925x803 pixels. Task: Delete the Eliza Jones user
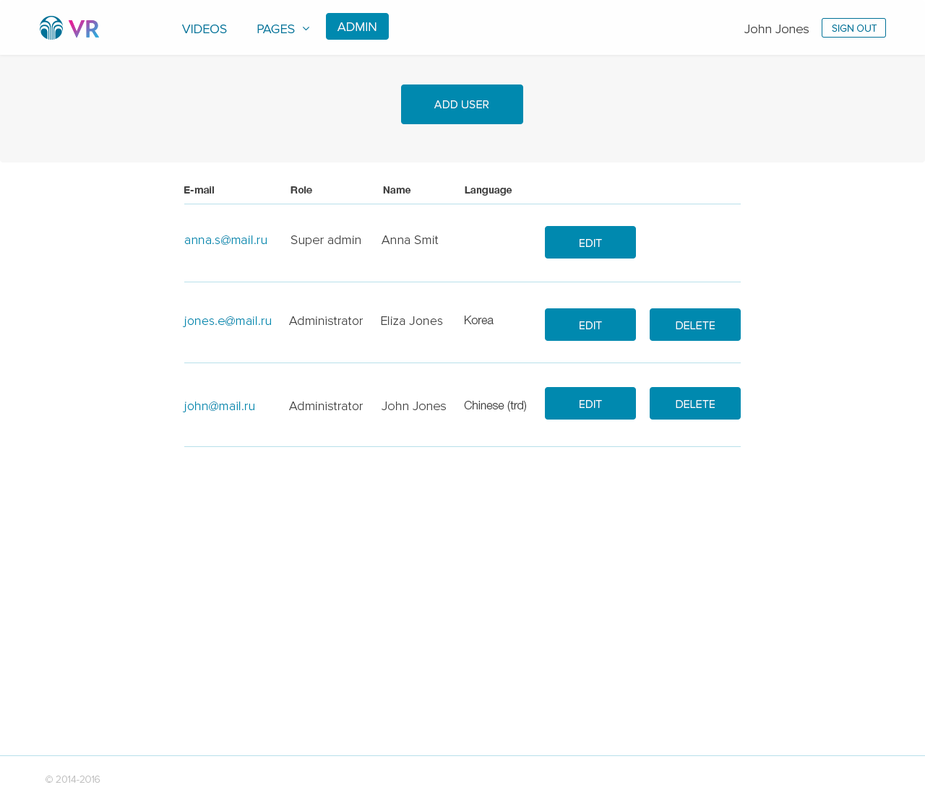click(694, 325)
